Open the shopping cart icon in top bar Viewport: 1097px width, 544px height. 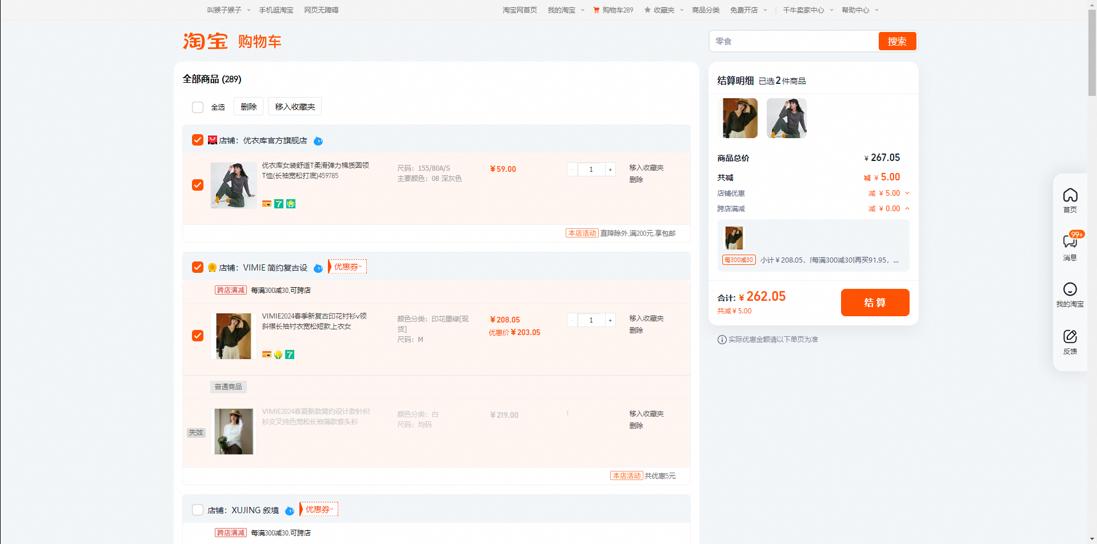tap(596, 10)
